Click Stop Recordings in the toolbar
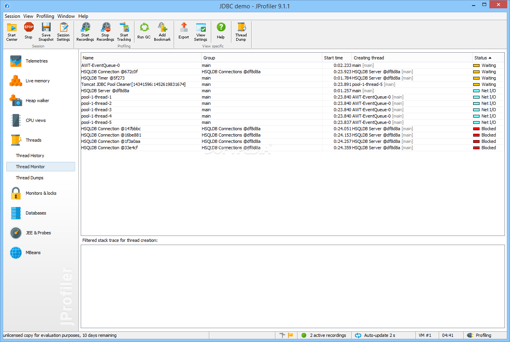 (x=105, y=32)
